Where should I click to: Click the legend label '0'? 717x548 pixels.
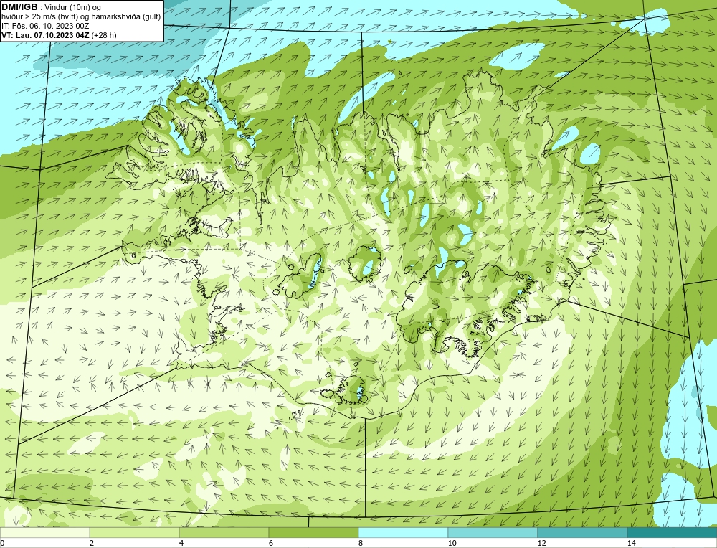point(2,543)
